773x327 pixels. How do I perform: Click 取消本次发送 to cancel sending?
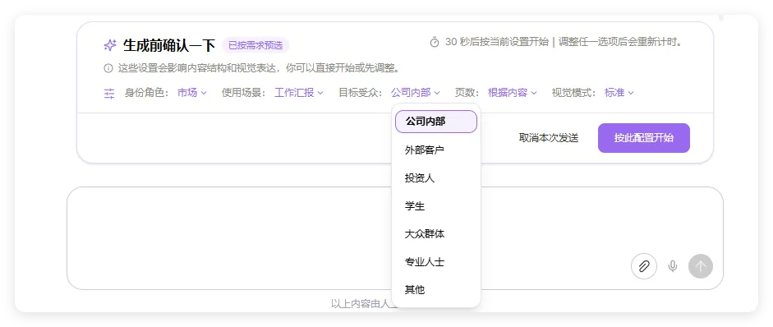[549, 138]
